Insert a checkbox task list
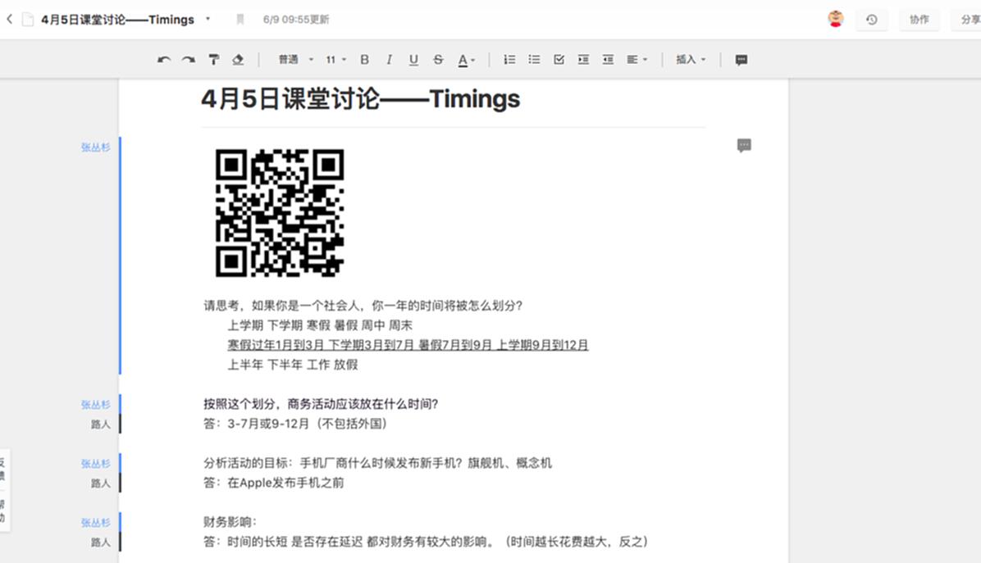981x563 pixels. click(559, 59)
